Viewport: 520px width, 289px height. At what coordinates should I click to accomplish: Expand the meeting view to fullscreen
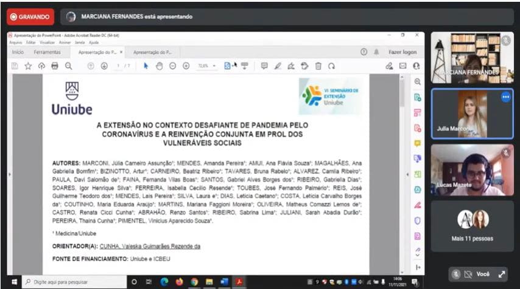click(x=502, y=274)
